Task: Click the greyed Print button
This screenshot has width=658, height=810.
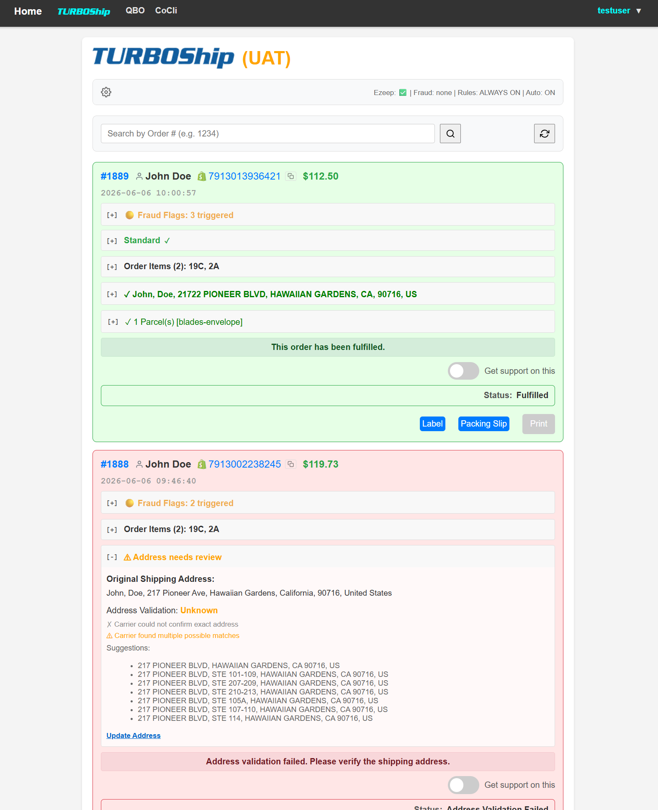Action: pos(539,424)
